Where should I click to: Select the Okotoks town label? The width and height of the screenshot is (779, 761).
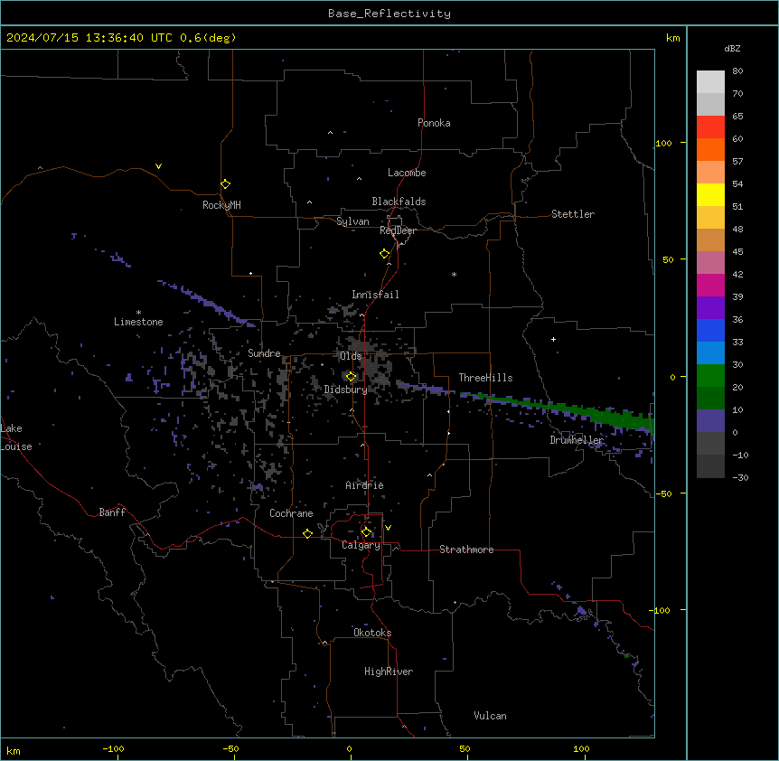tap(372, 633)
